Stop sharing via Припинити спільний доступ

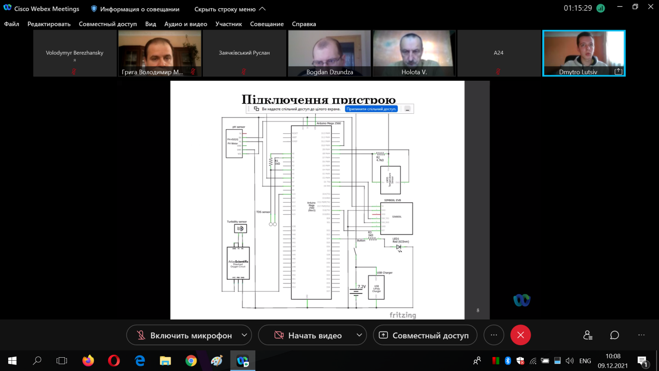371,109
